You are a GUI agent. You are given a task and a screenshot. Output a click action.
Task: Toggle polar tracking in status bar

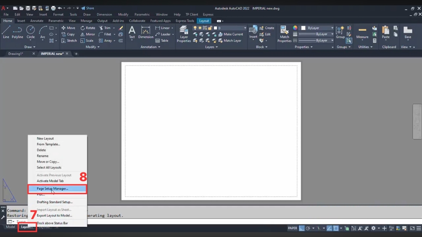click(308, 228)
